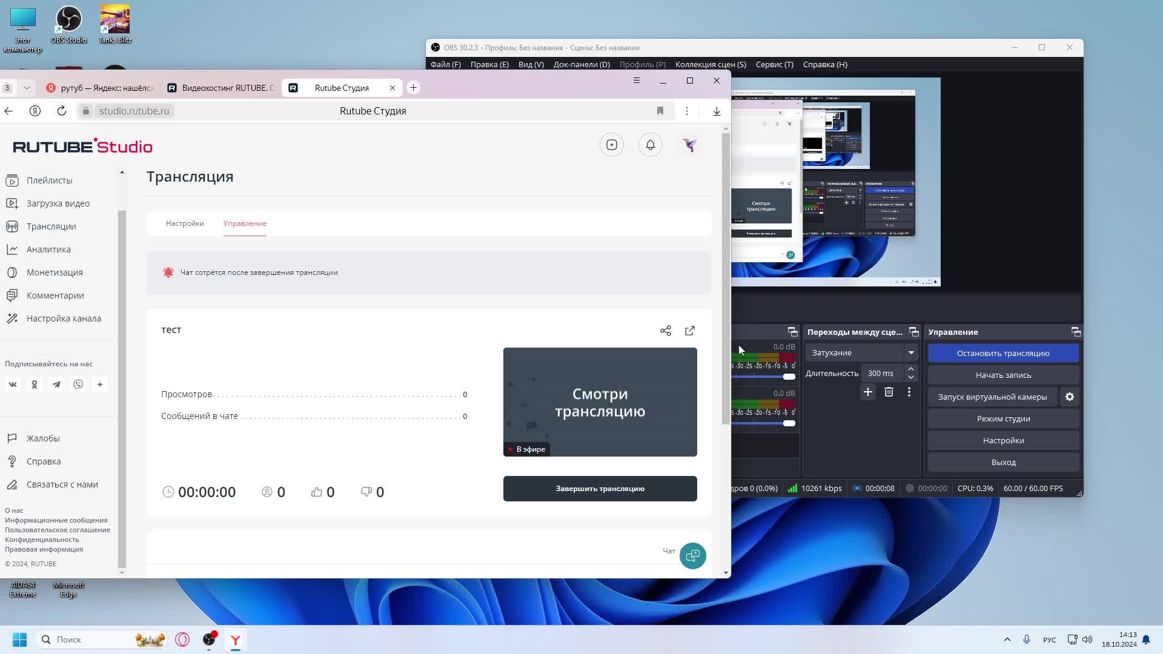The image size is (1163, 654).
Task: Click Завершить трансляцию button
Action: [x=600, y=489]
